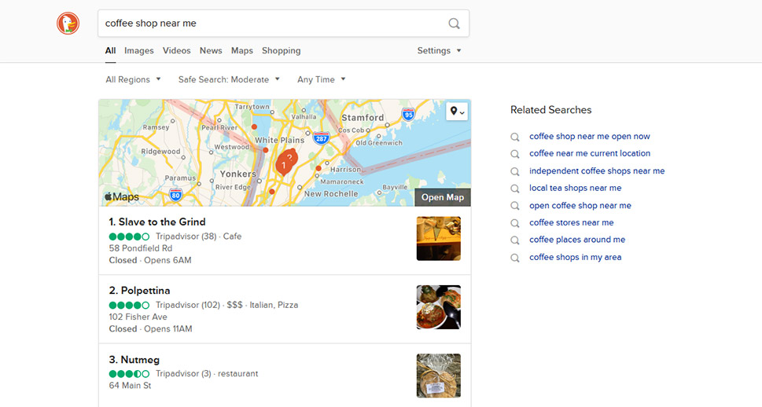Click the red map dot near Pearl River

[254, 126]
